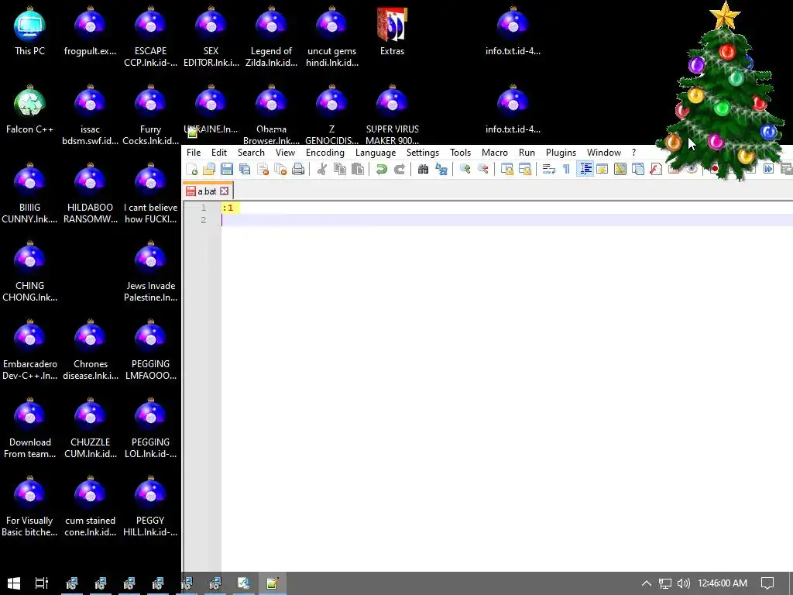The height and width of the screenshot is (595, 793).
Task: Undo with the green arrow icon
Action: pos(381,169)
